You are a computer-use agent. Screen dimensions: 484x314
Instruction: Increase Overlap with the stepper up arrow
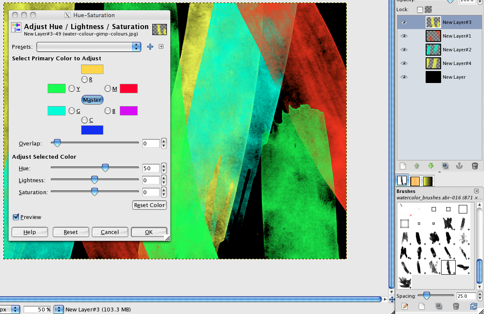pyautogui.click(x=163, y=141)
